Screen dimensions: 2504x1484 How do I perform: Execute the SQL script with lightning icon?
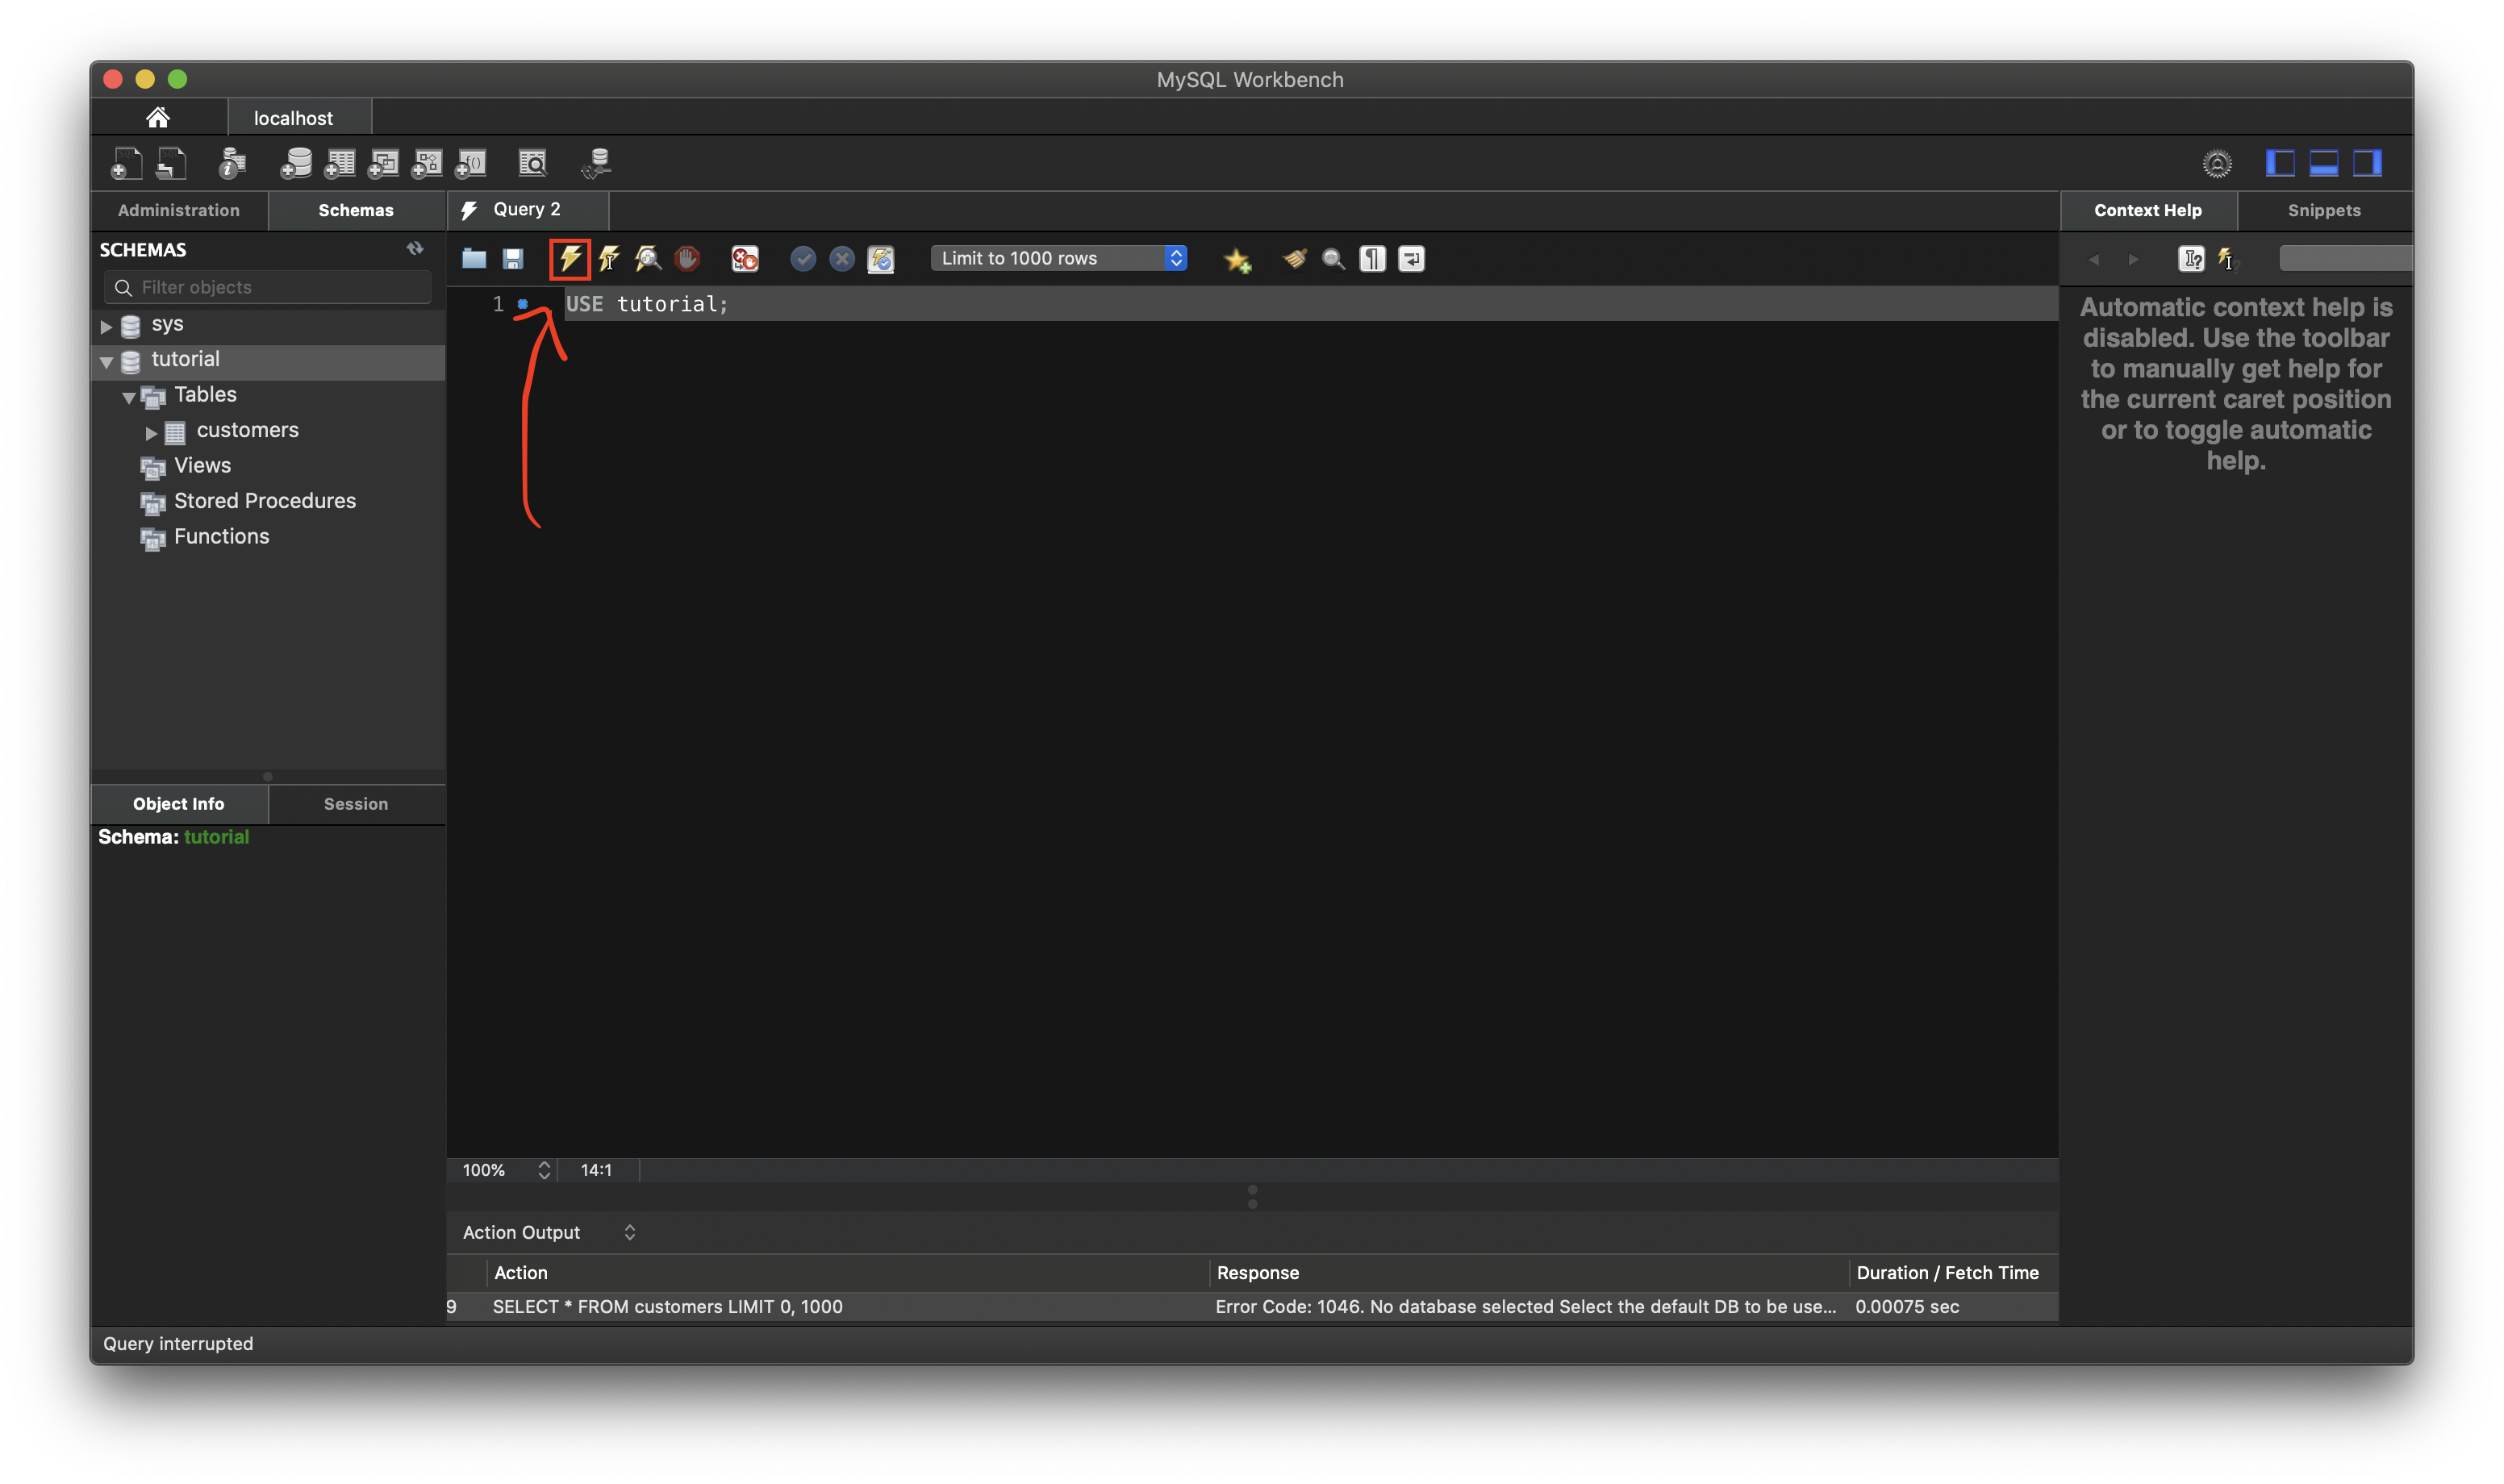click(570, 259)
